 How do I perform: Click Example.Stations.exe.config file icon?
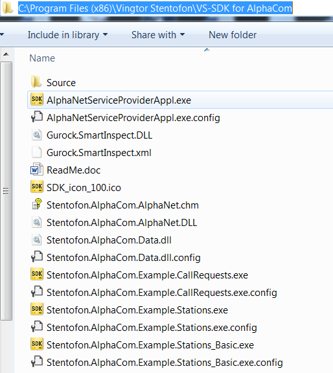pyautogui.click(x=37, y=326)
